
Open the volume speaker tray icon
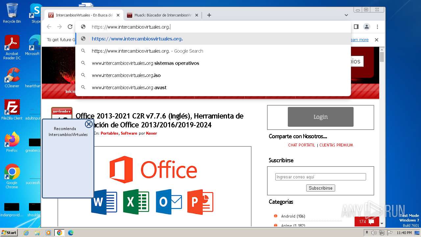[x=374, y=233]
